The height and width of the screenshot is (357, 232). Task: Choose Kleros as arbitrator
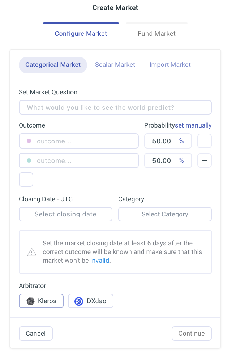(x=41, y=301)
